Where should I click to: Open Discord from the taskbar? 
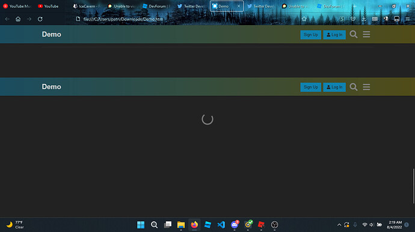[235, 225]
